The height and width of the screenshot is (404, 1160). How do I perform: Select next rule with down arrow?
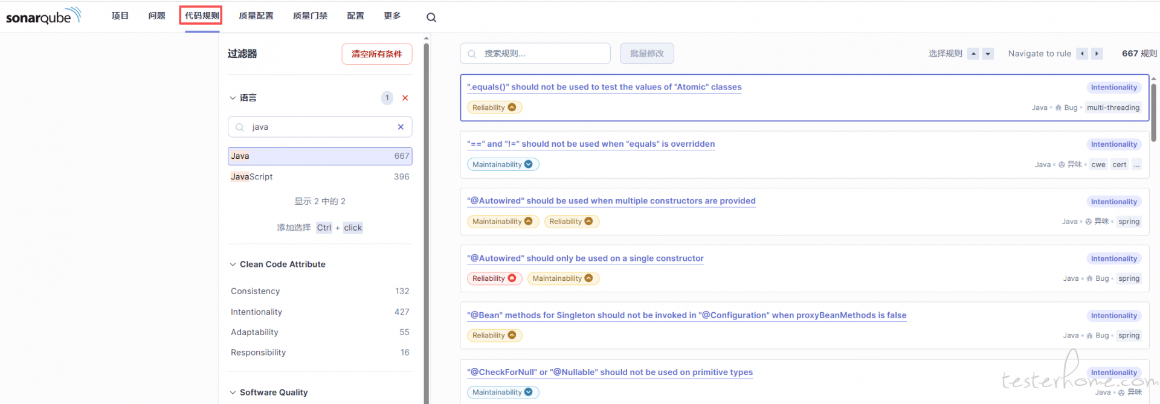point(988,54)
